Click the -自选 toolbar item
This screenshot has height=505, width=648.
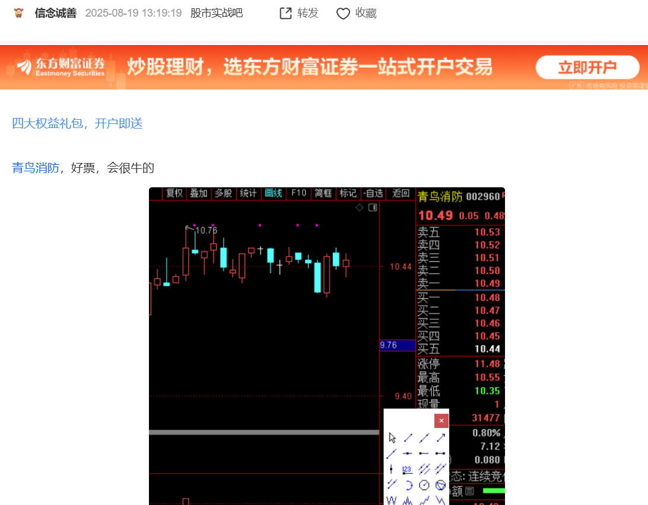coord(373,193)
